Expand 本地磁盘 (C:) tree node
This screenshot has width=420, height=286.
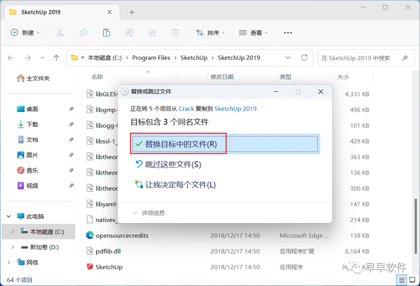coord(12,232)
